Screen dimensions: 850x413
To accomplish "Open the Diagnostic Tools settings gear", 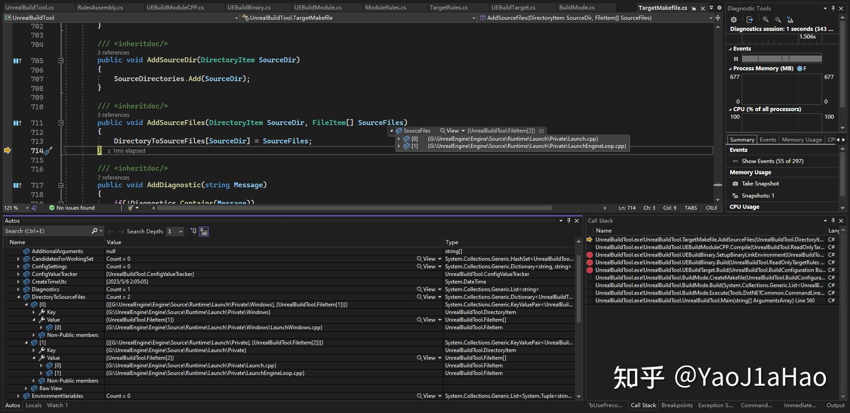I will click(x=733, y=19).
